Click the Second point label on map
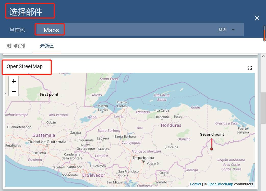The width and height of the screenshot is (266, 191). tap(212, 134)
